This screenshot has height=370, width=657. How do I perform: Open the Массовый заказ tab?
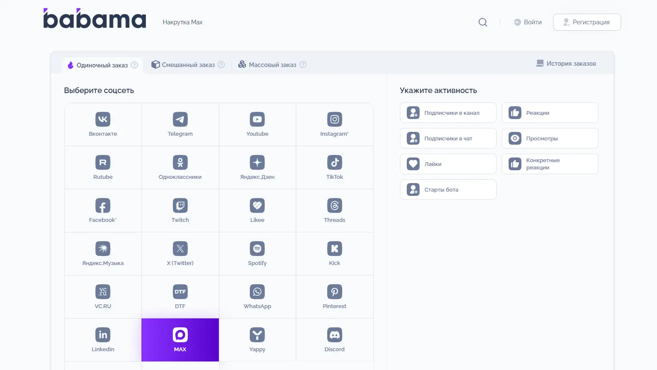[272, 65]
